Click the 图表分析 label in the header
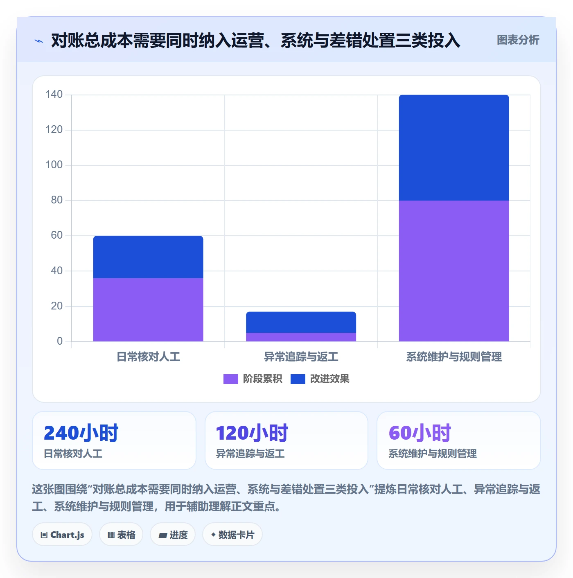The height and width of the screenshot is (578, 573). [518, 40]
